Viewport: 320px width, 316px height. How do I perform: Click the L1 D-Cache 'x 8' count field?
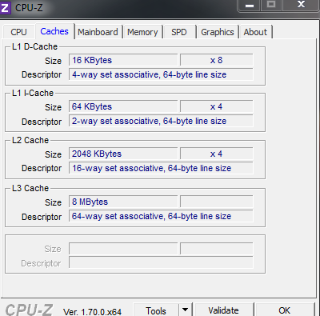click(x=217, y=60)
